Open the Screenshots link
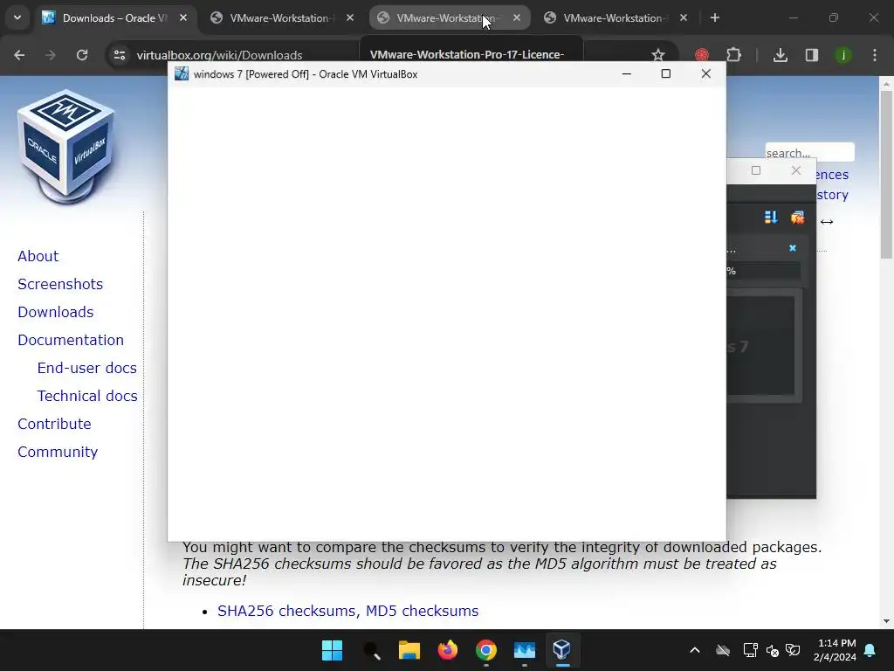Image resolution: width=894 pixels, height=671 pixels. pyautogui.click(x=60, y=284)
